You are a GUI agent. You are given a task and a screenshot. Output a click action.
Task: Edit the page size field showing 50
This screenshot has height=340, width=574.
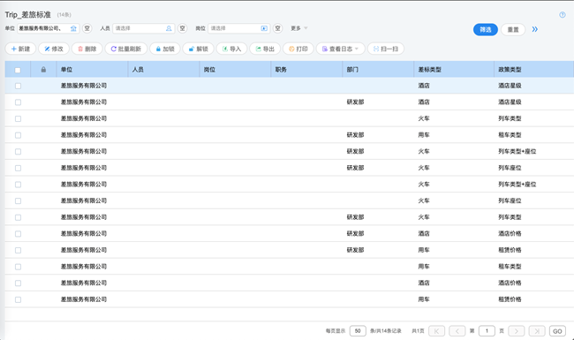tap(358, 331)
